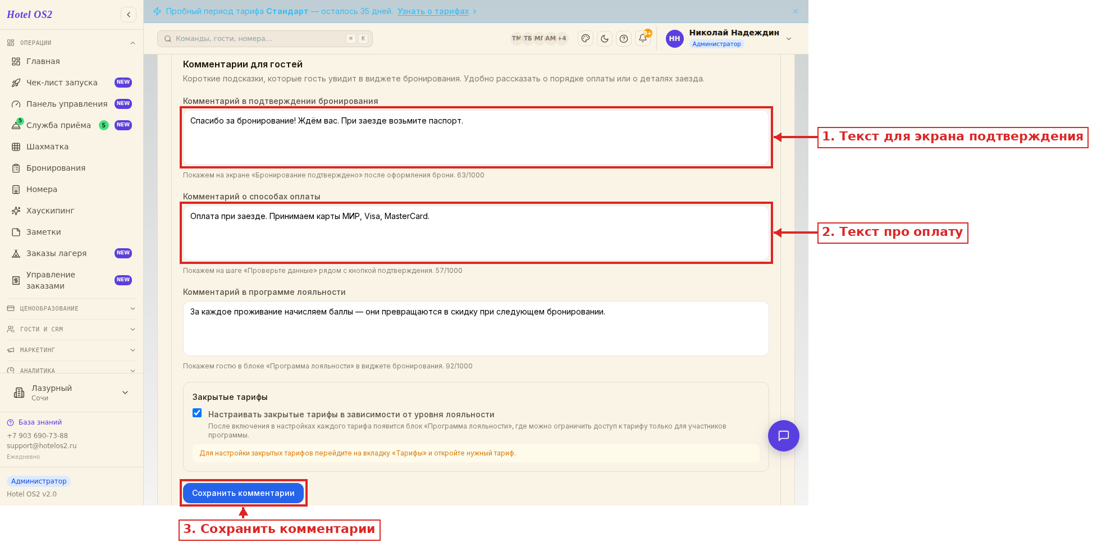Focus the loyalty program comment field

pos(476,329)
